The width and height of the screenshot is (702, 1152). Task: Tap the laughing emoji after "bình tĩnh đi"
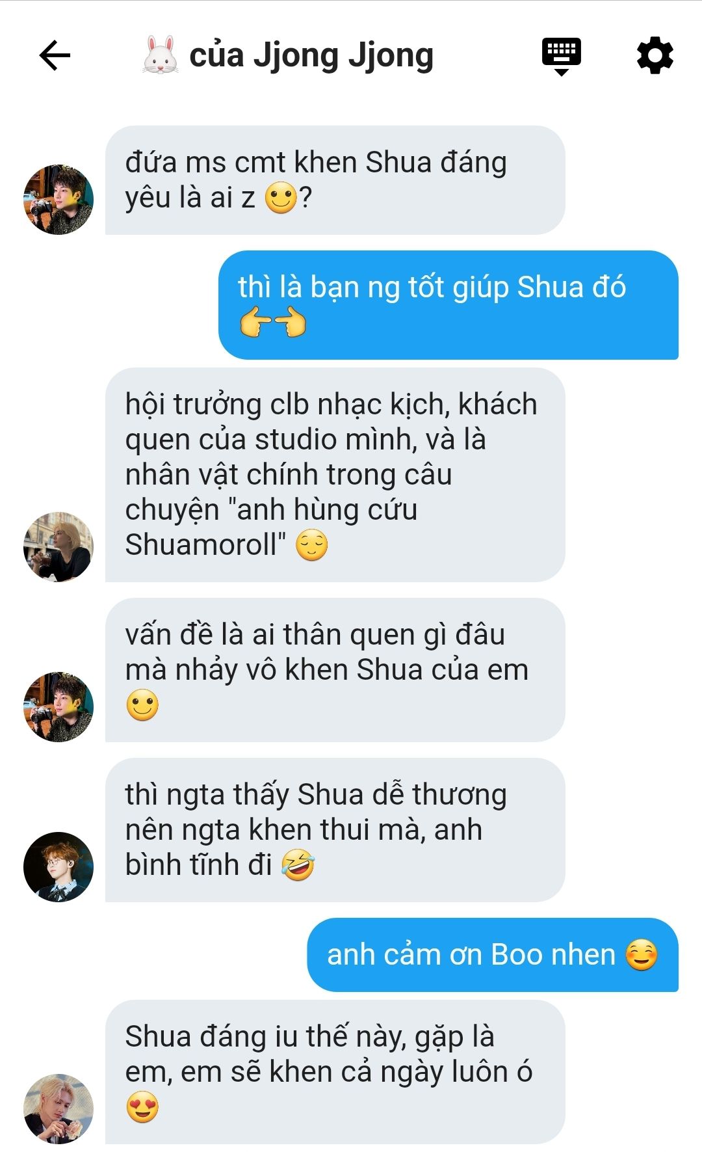298,866
